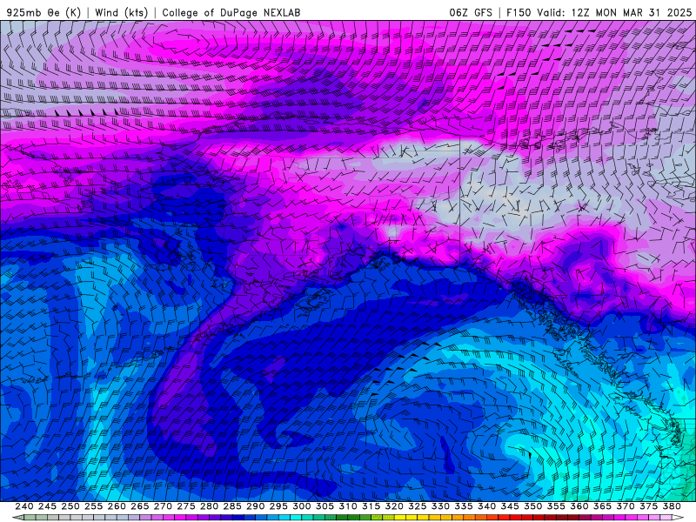
Task: Click the "06Z GFS" model run label
Action: 471,12
